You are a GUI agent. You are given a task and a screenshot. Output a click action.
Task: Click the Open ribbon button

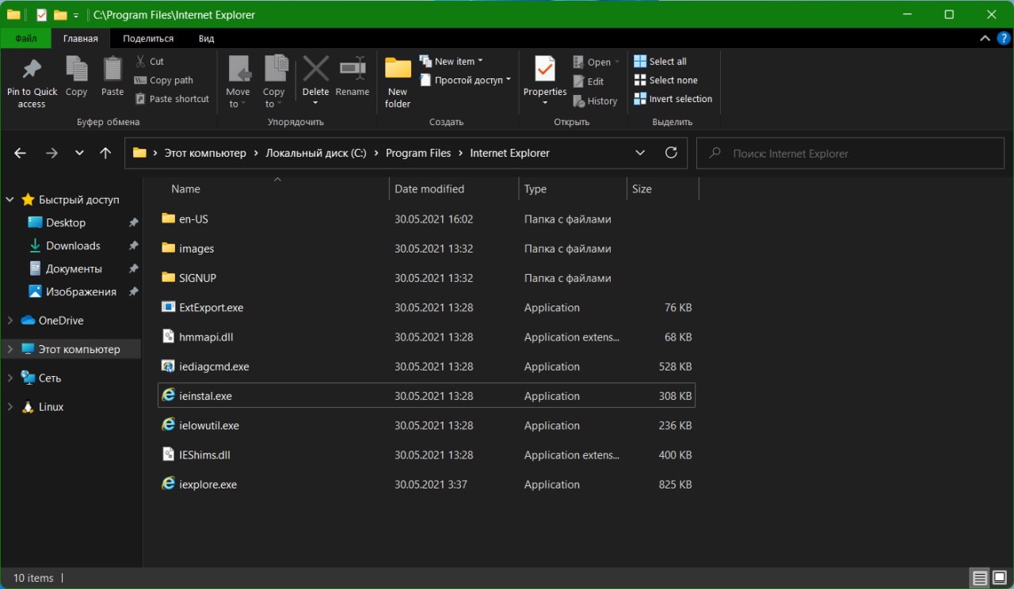pos(596,62)
